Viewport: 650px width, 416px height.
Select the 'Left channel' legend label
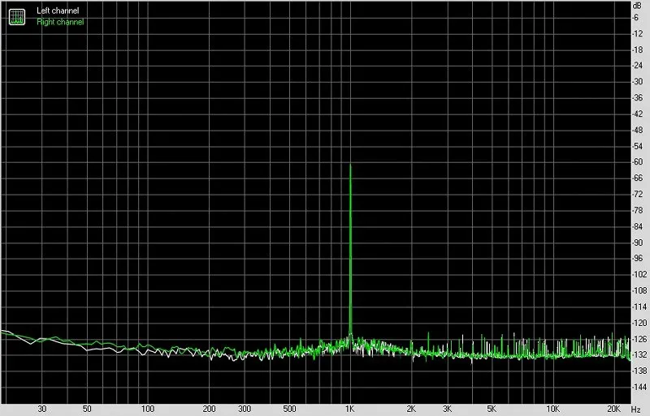(58, 11)
